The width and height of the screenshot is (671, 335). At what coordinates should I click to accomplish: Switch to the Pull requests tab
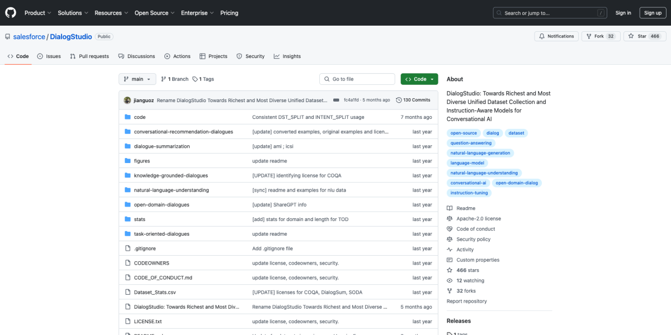(x=89, y=56)
